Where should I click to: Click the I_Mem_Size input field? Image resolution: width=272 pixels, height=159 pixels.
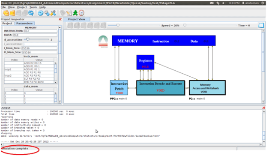click(x=39, y=48)
